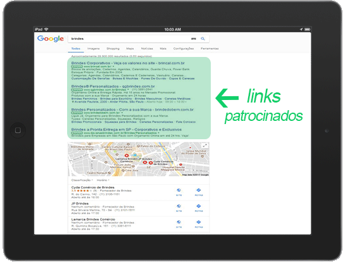Open the Horário filter dropdown
The height and width of the screenshot is (269, 345).
tap(103, 180)
